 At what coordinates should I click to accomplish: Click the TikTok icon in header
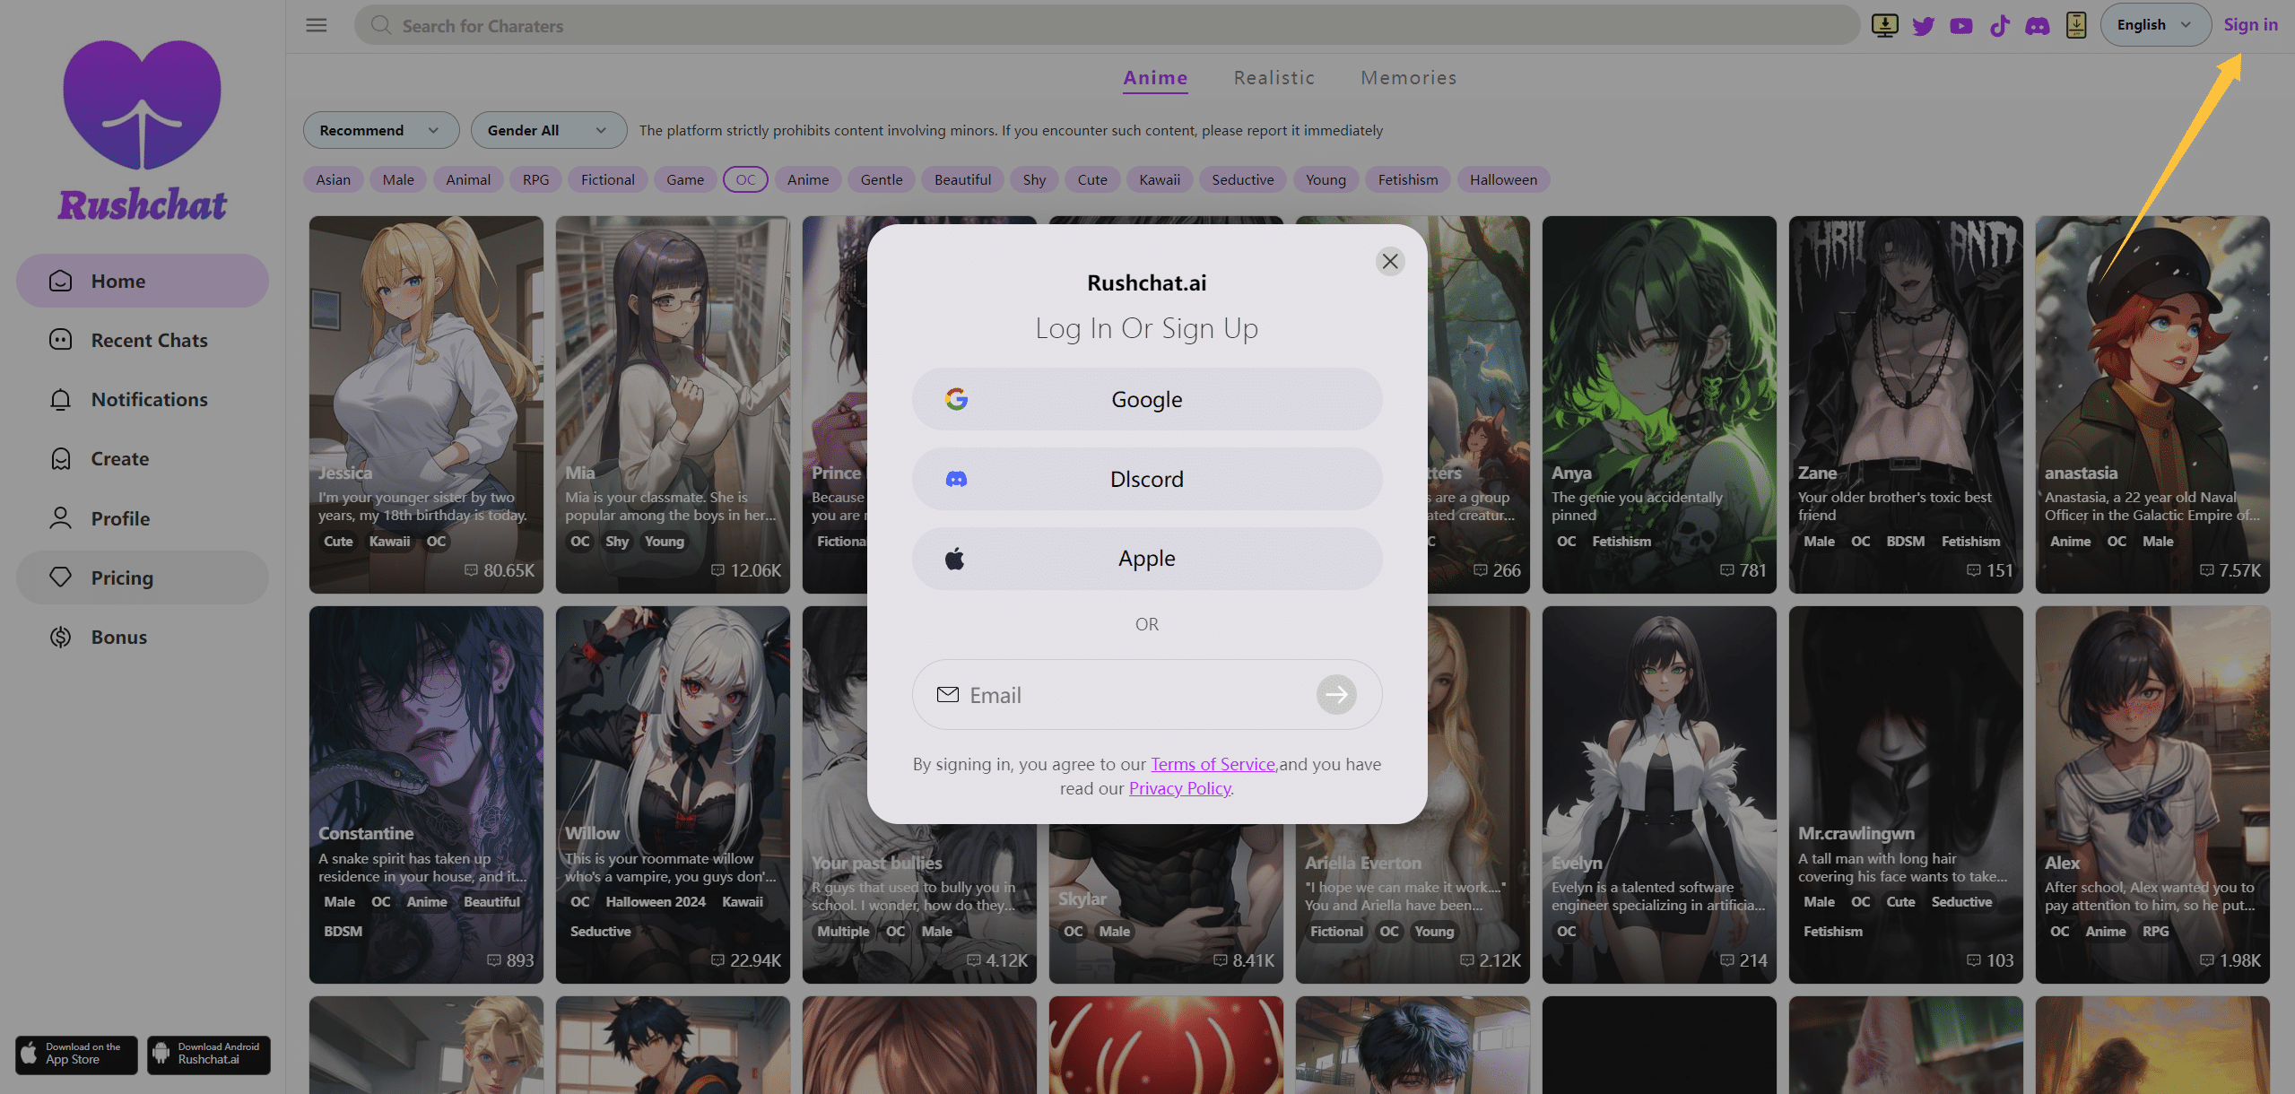[x=1999, y=25]
